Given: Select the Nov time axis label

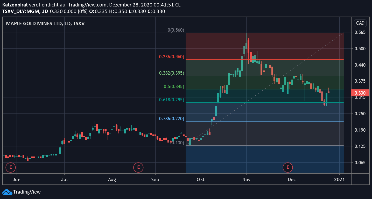Looking at the screenshot, I should pos(246,179).
